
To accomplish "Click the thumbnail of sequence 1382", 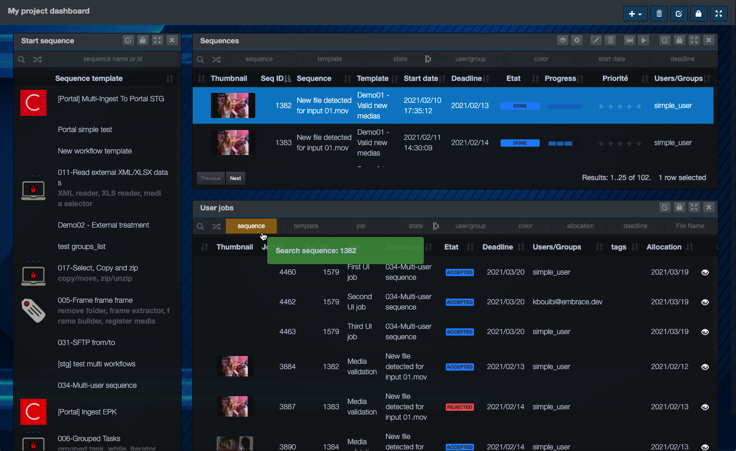I will click(233, 105).
